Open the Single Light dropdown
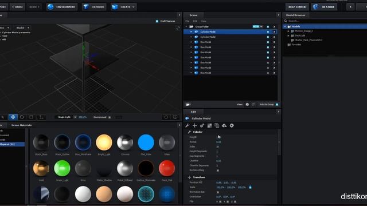 (66, 117)
